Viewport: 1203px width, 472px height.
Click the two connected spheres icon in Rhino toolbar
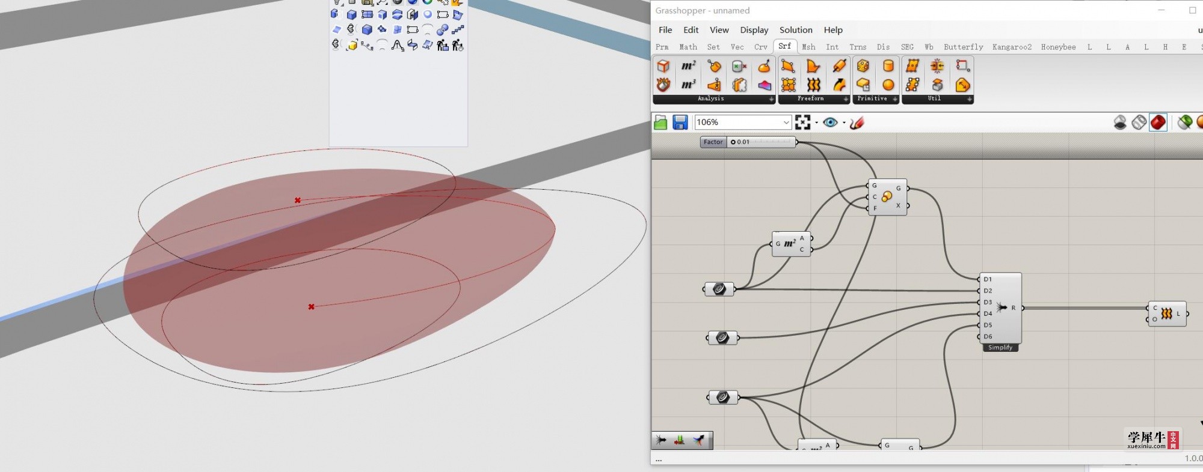click(443, 29)
